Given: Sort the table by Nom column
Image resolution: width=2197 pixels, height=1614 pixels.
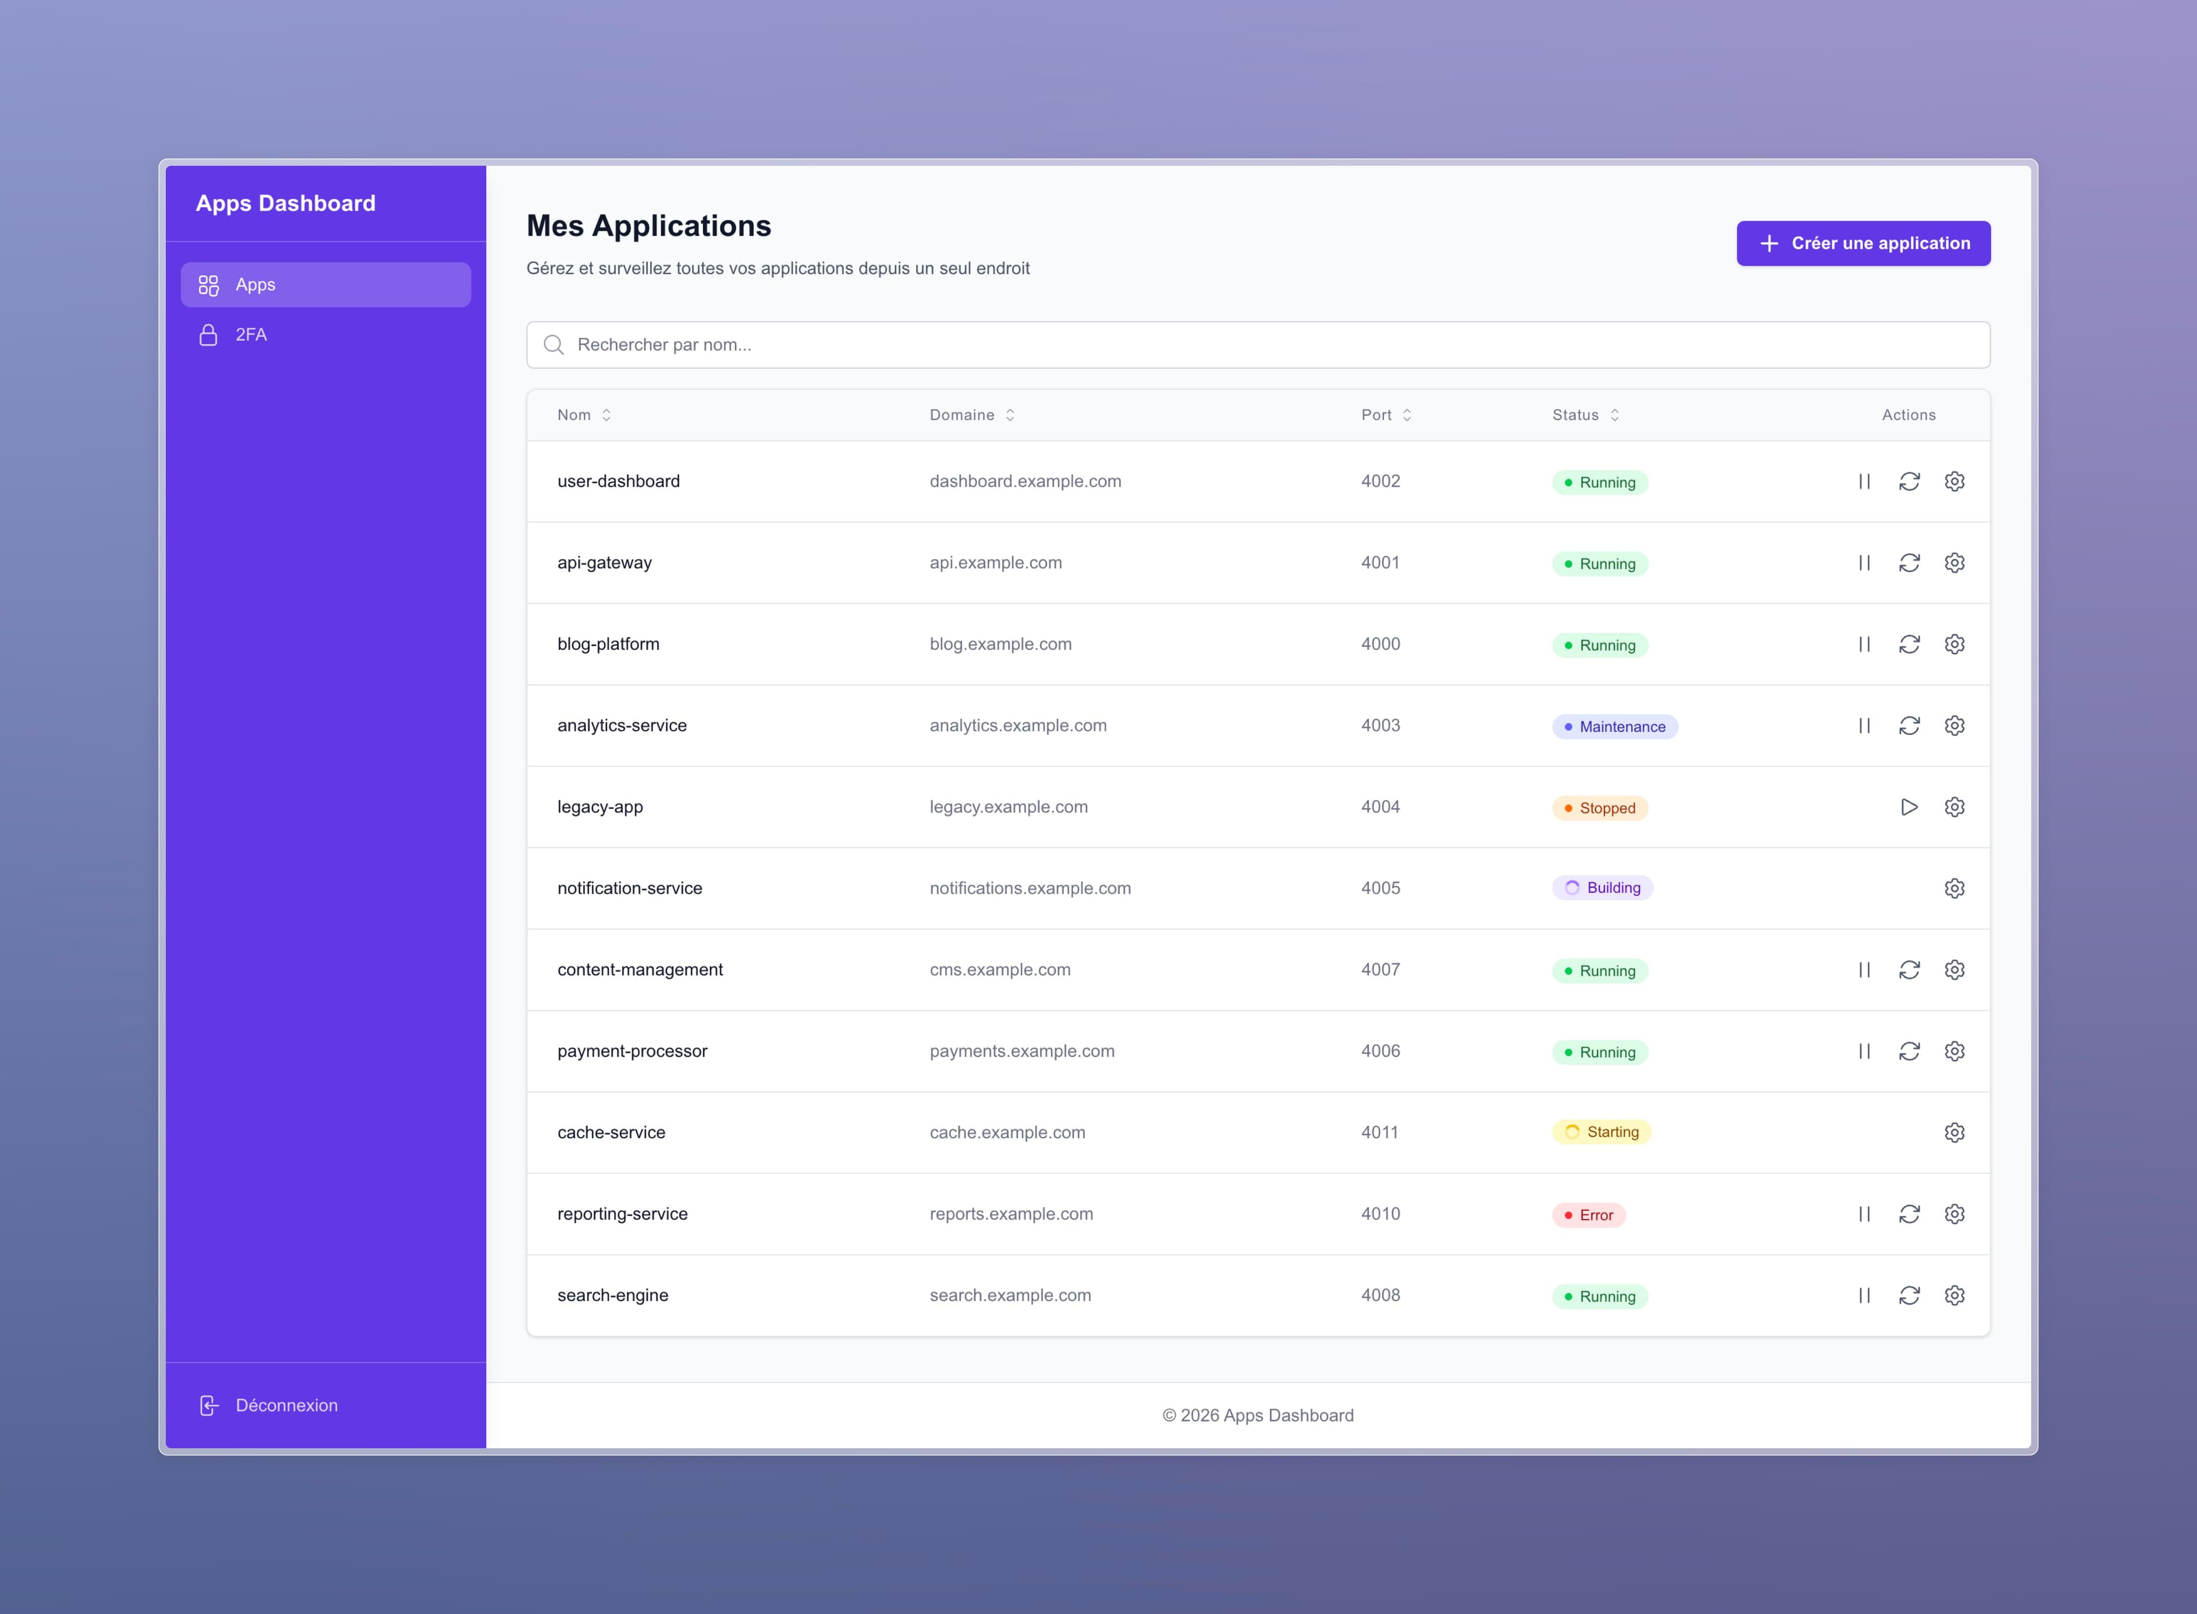Looking at the screenshot, I should (582, 414).
